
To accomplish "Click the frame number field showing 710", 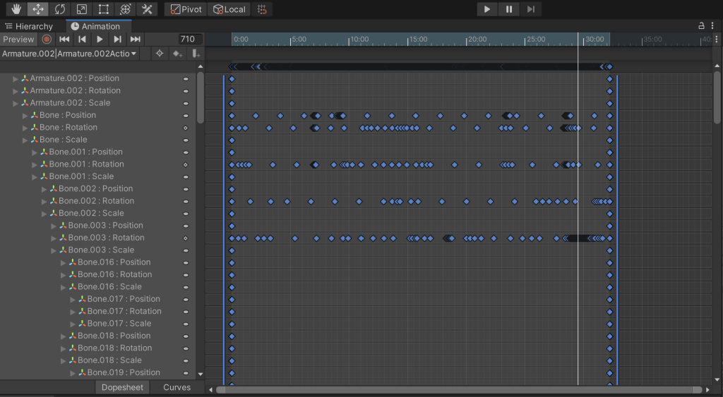I will [189, 39].
